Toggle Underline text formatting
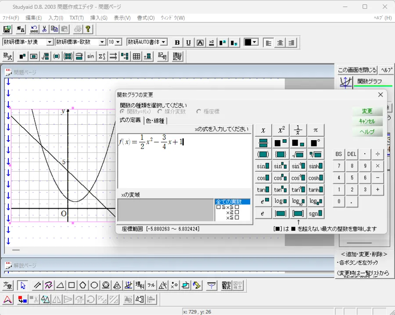395x315 pixels. tap(189, 43)
